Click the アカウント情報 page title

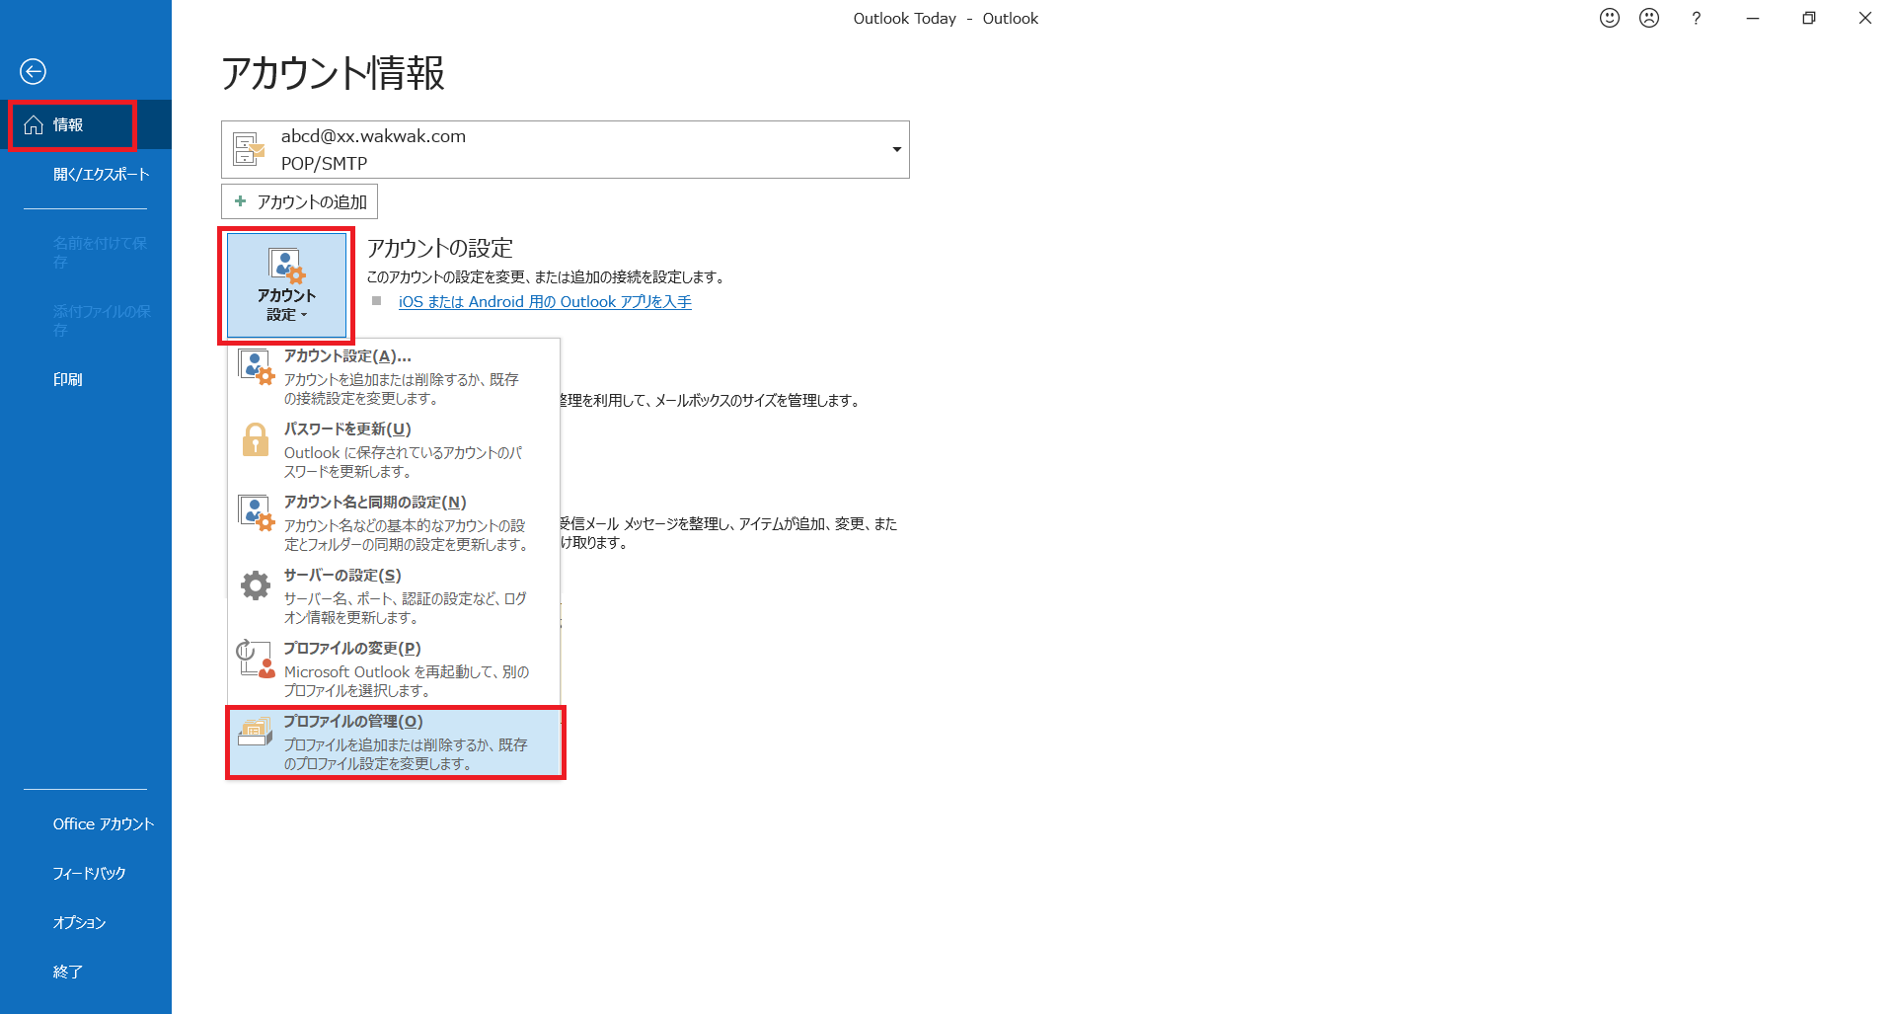coord(333,73)
